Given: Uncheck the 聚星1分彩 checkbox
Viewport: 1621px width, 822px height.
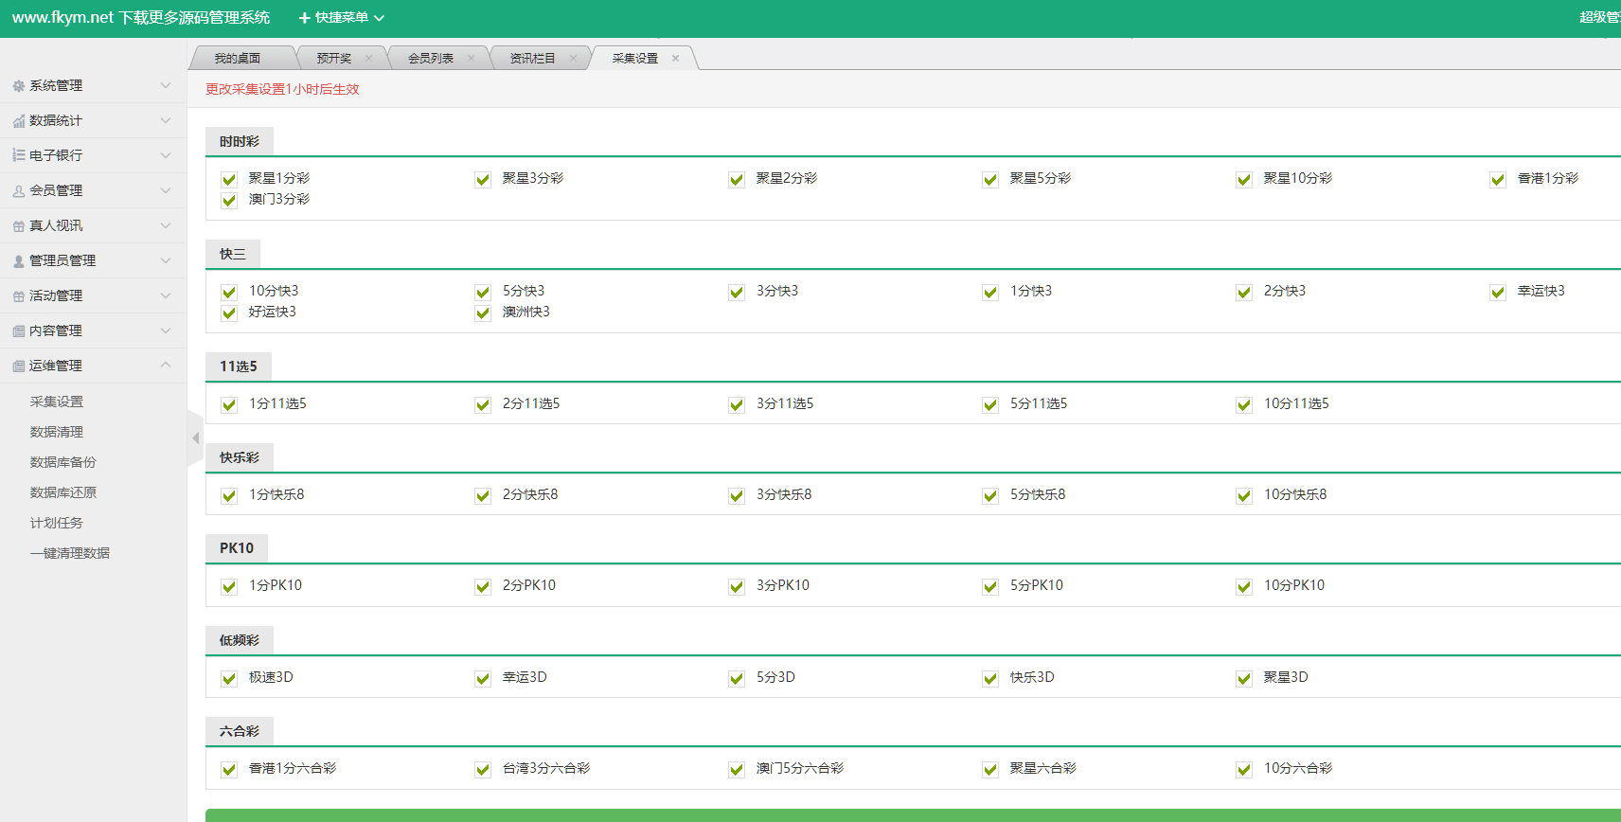Looking at the screenshot, I should 229,179.
